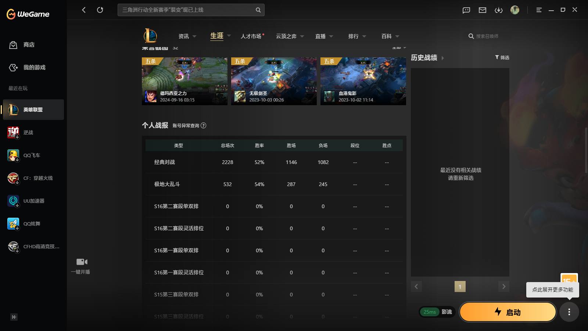This screenshot has height=331, width=588.
Task: Expand the 百科 dropdown
Action: coord(397,36)
